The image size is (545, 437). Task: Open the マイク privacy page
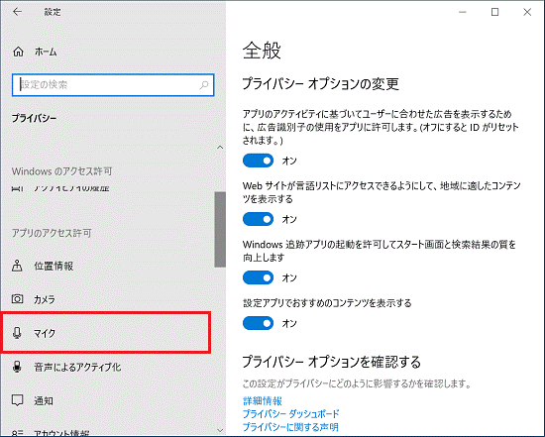(x=106, y=333)
